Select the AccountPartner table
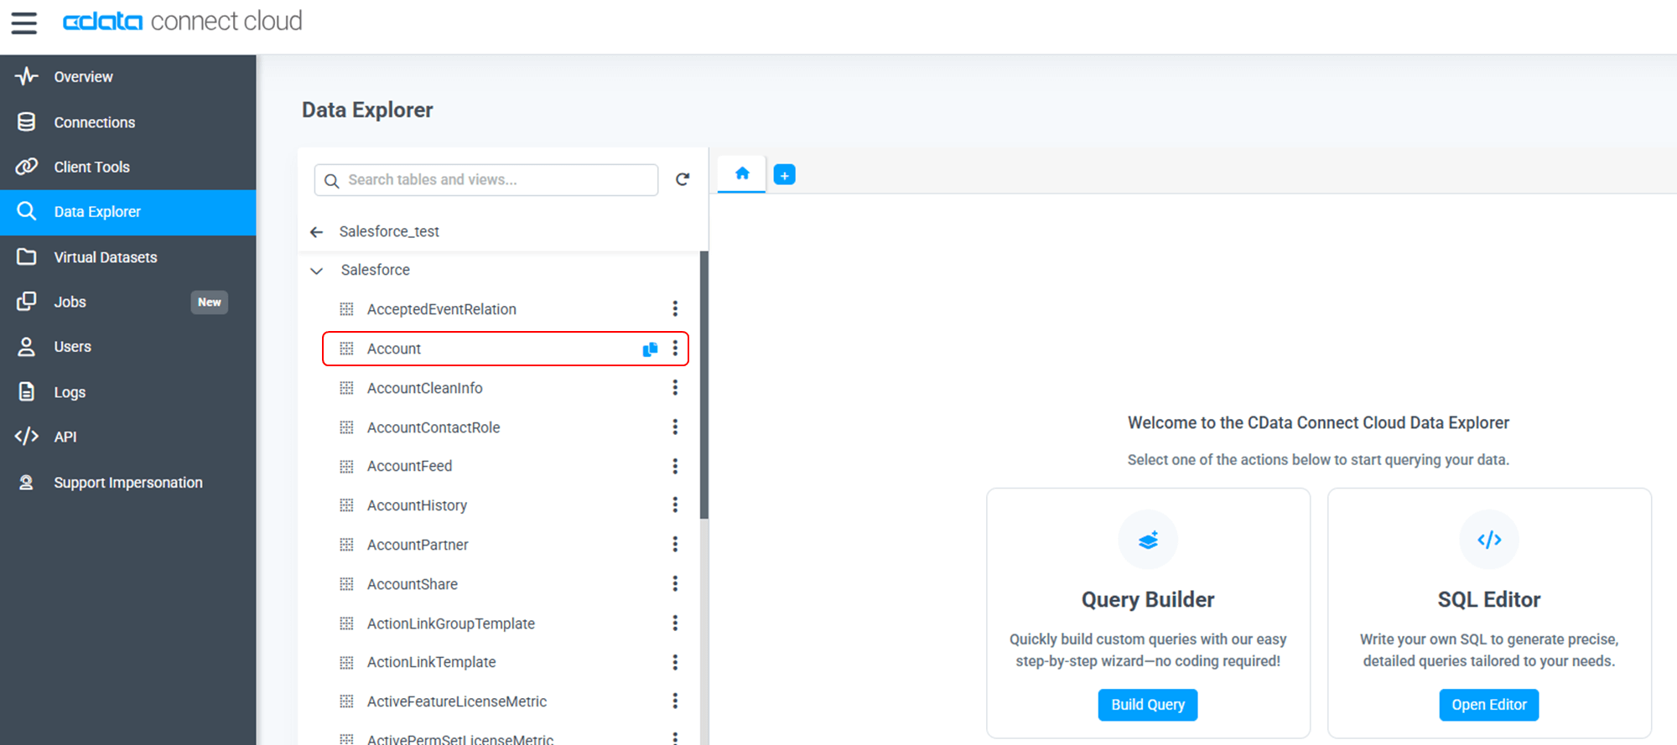 418,545
